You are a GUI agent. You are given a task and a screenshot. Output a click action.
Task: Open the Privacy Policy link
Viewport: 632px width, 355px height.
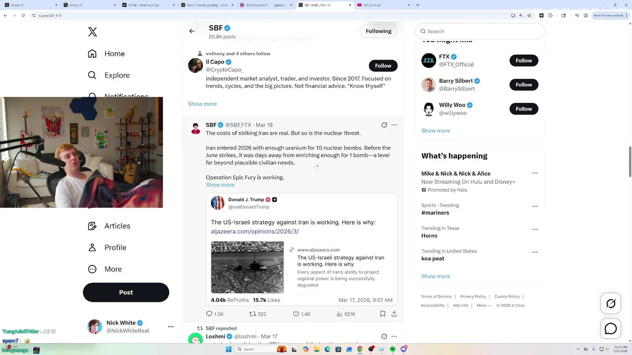tap(473, 296)
